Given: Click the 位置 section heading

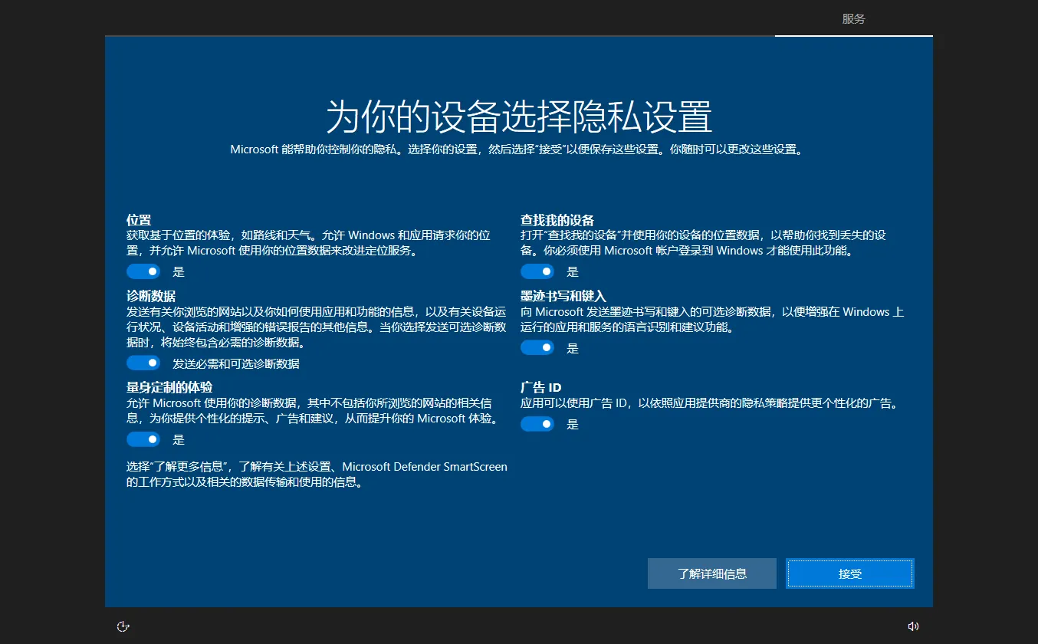Looking at the screenshot, I should click(140, 220).
